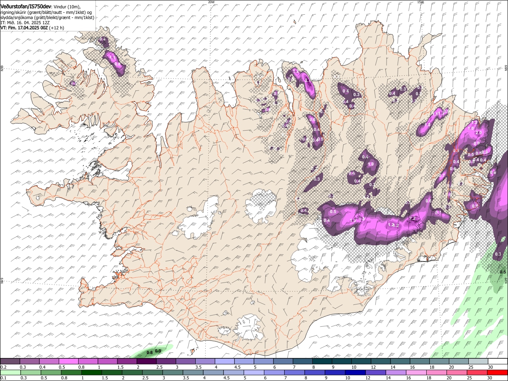The width and height of the screenshot is (508, 381).
Task: Click the '25' label on the upper scale
Action: [471, 367]
